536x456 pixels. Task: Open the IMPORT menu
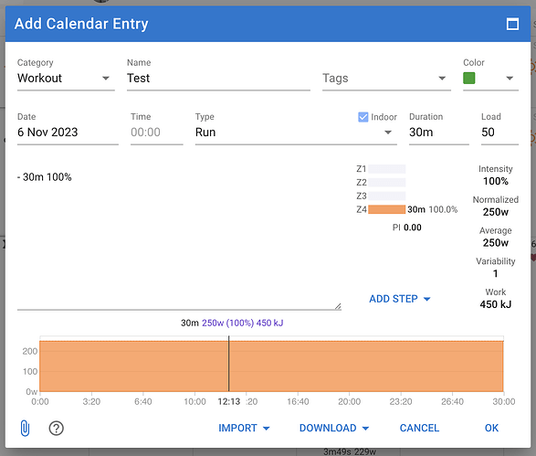pos(244,428)
